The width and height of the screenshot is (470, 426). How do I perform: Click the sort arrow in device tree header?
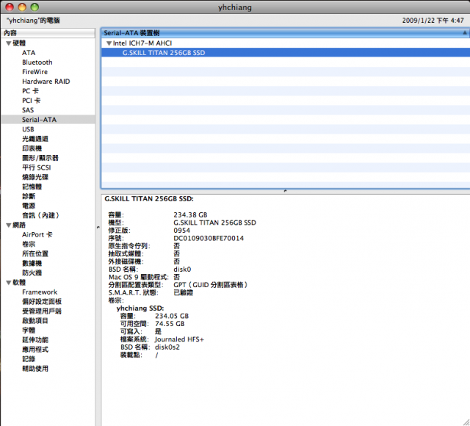[x=465, y=32]
